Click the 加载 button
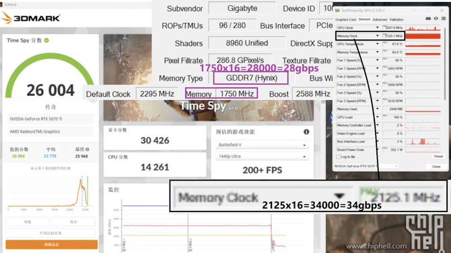451x253 pixels. tap(28, 221)
